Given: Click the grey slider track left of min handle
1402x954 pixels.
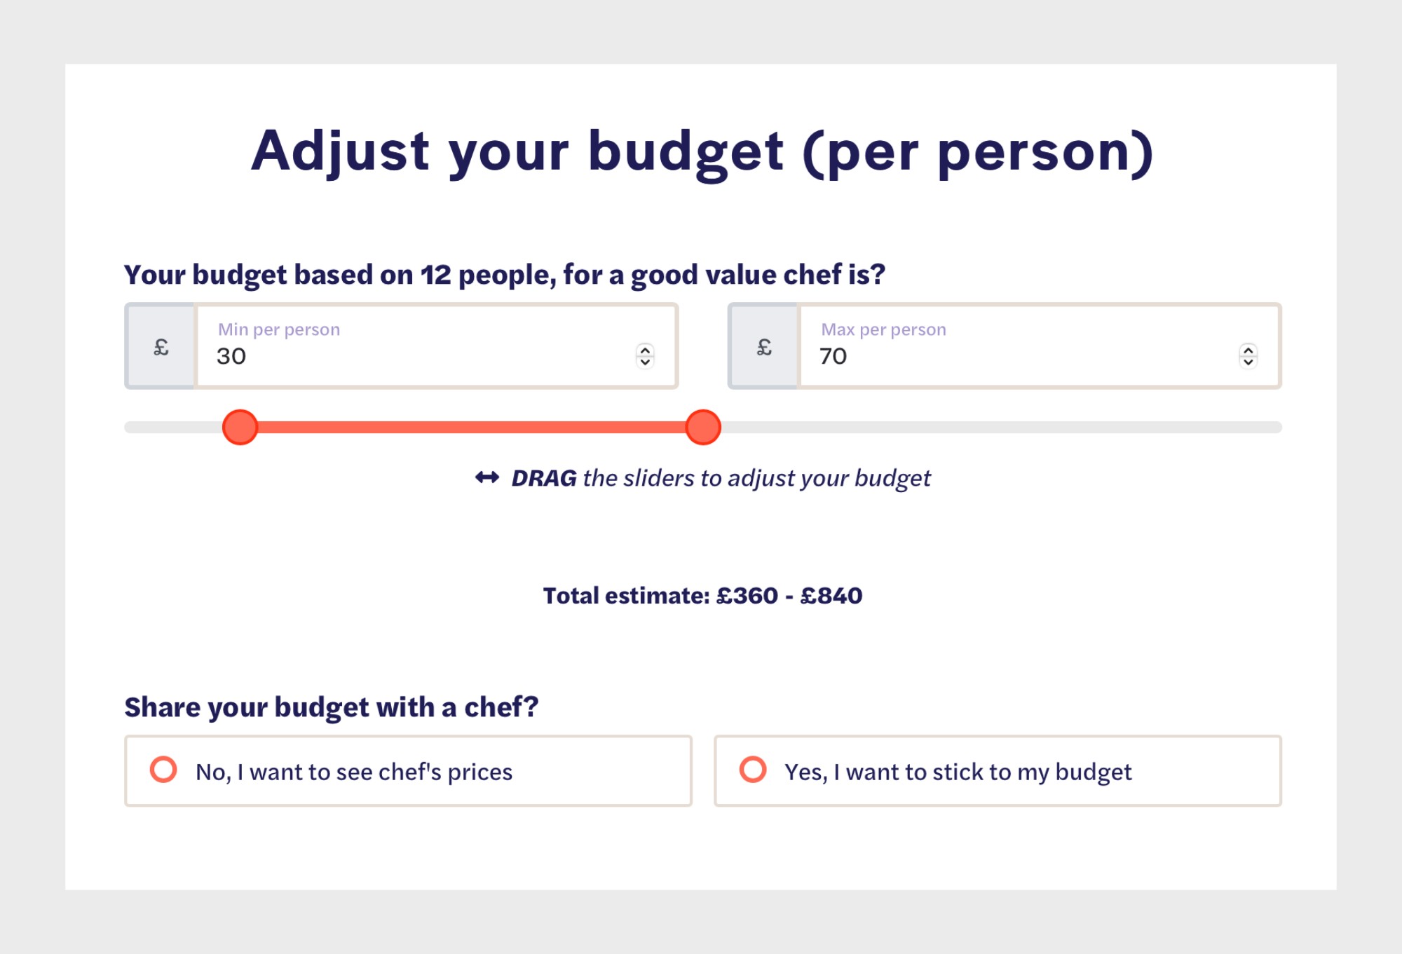Looking at the screenshot, I should pos(173,428).
